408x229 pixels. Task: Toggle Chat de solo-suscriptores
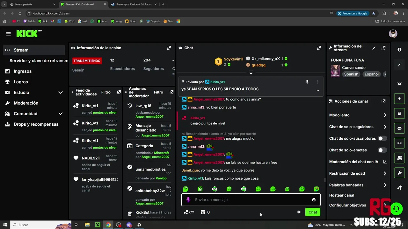click(382, 138)
